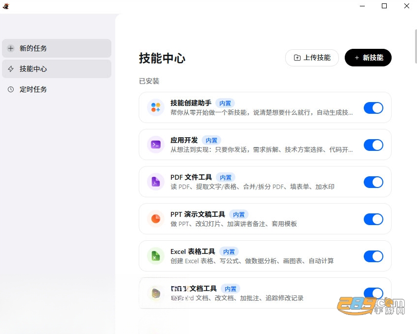Click the clock icon beside 定时任务

[x=11, y=89]
